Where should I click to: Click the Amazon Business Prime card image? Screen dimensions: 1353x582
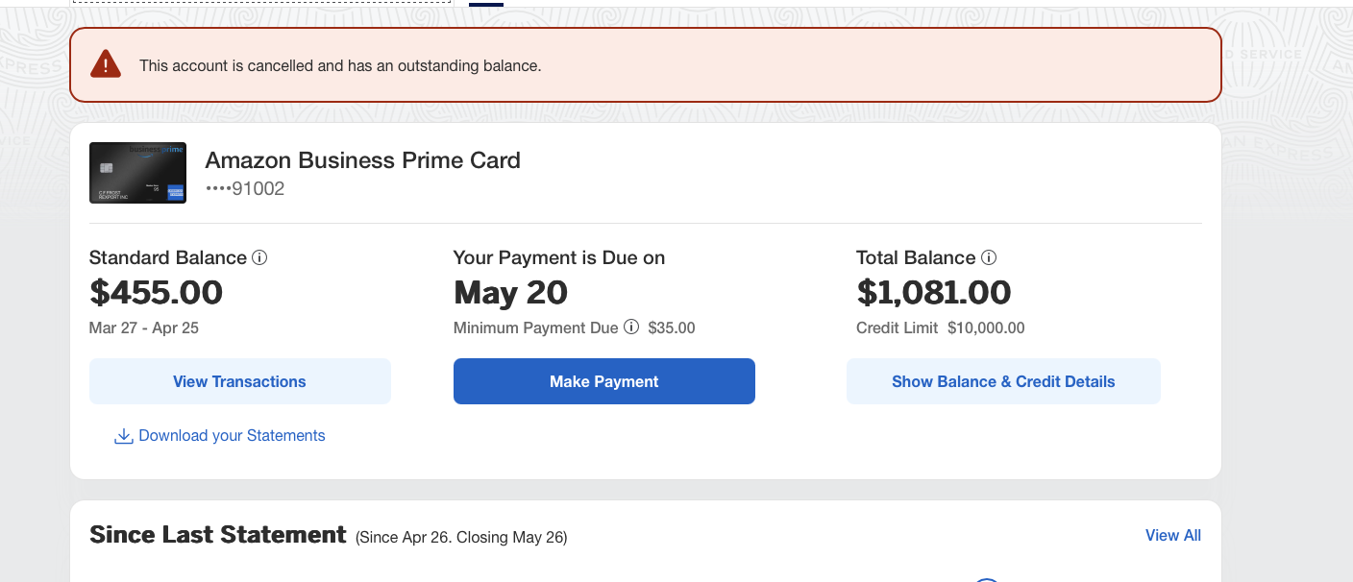(x=137, y=173)
